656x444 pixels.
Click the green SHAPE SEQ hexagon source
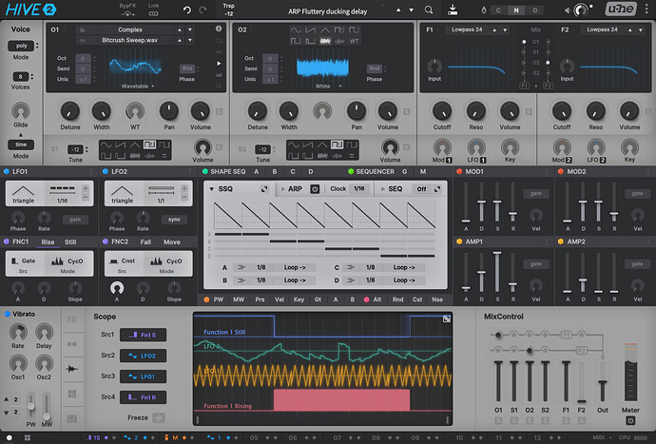pos(205,171)
